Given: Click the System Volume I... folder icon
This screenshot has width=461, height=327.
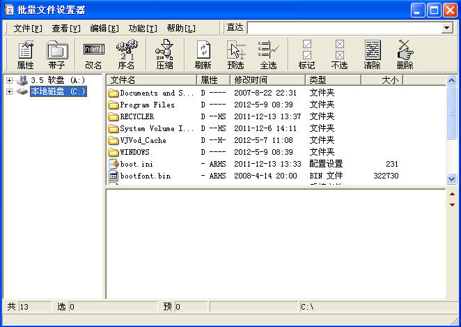Looking at the screenshot, I should 114,128.
